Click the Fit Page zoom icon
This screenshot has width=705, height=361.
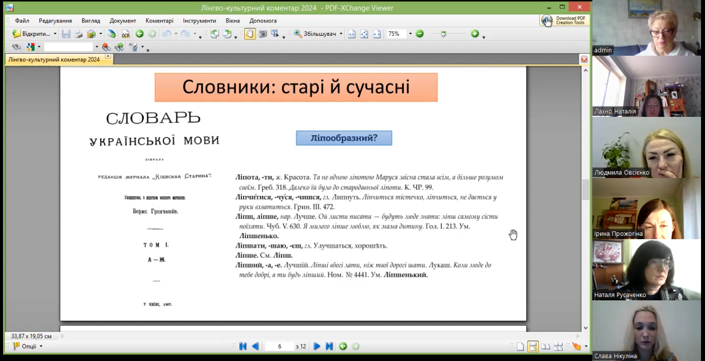tap(364, 34)
